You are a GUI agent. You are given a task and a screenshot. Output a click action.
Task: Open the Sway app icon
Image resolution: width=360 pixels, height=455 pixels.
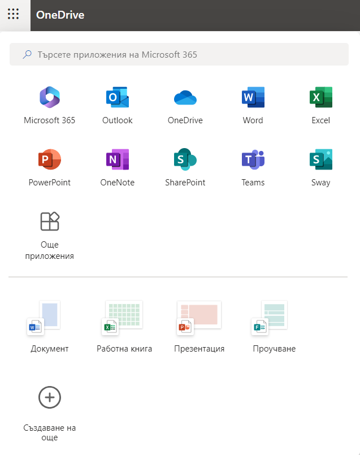(x=321, y=159)
